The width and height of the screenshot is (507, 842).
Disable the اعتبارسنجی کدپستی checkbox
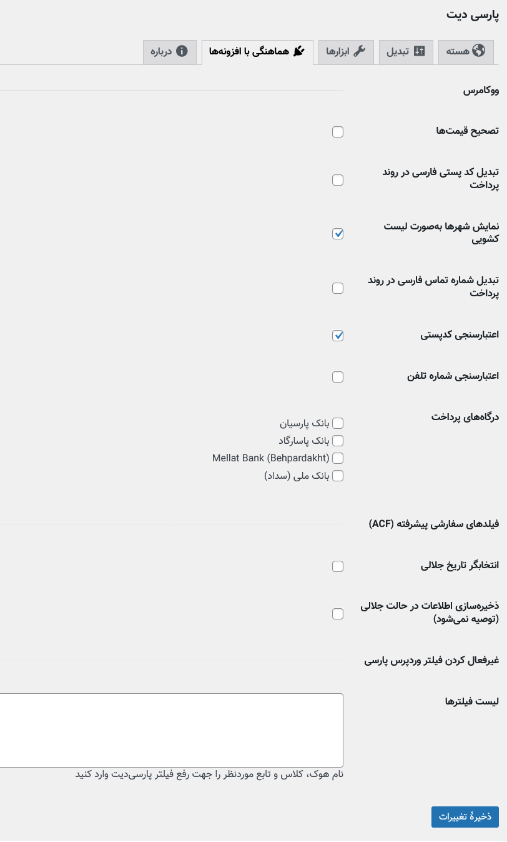pyautogui.click(x=338, y=336)
